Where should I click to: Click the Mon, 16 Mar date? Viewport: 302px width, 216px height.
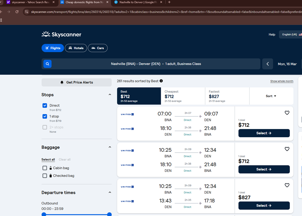tap(287, 64)
